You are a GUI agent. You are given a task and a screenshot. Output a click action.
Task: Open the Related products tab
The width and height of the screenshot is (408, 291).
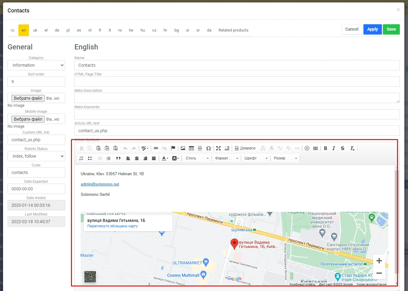click(233, 30)
